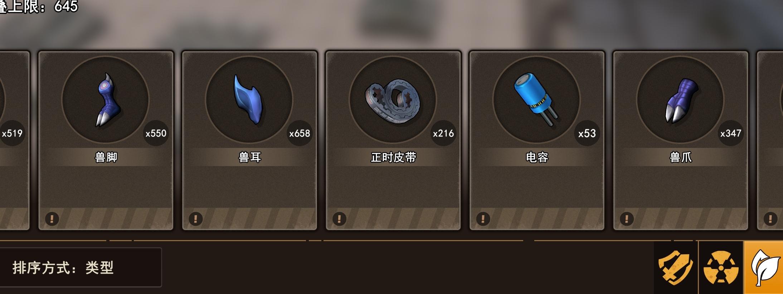Choose the 电容 capacitor icon

coord(536,99)
